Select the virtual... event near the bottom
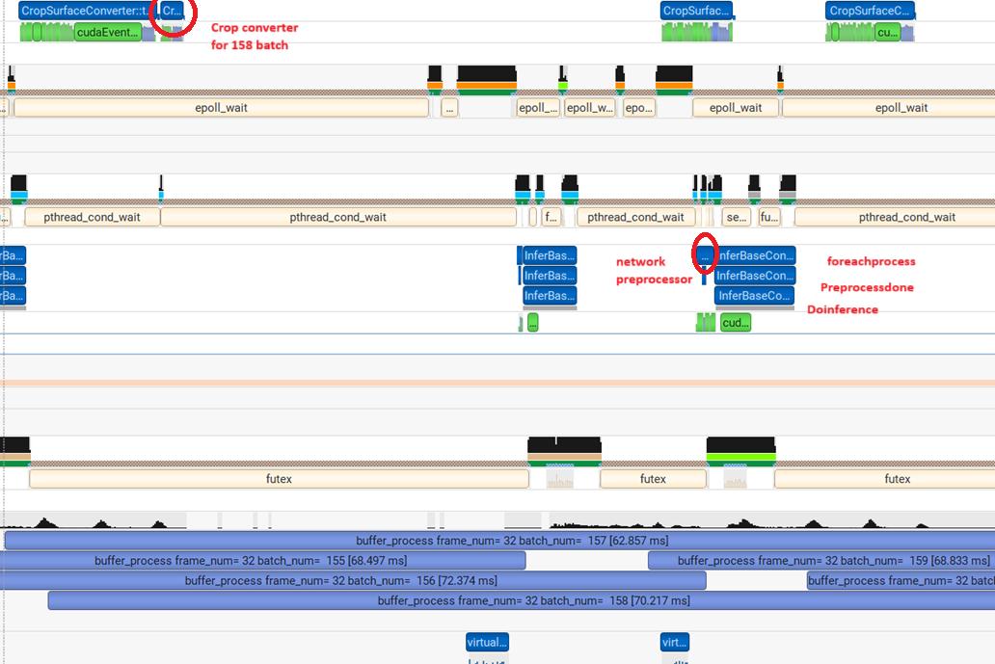The width and height of the screenshot is (995, 664). 486,642
